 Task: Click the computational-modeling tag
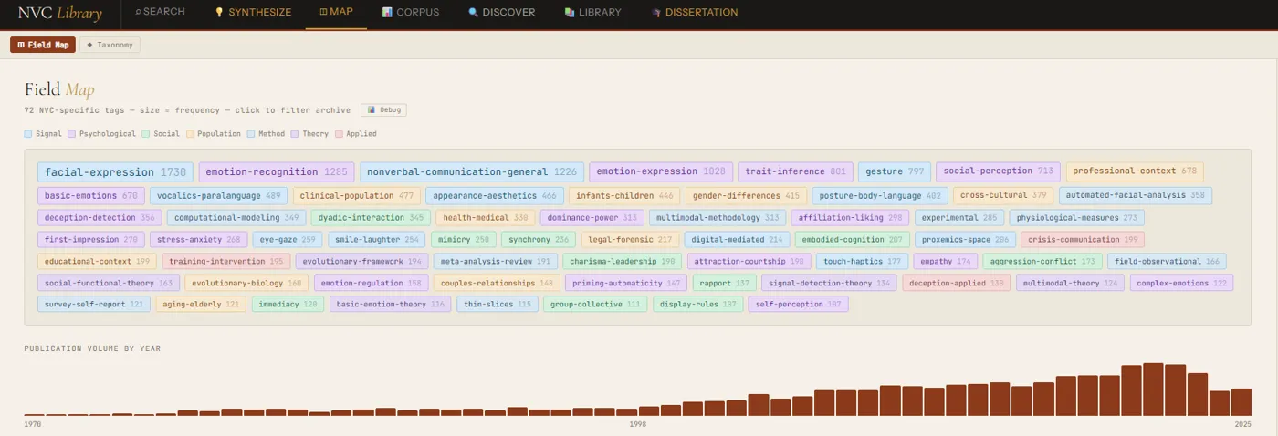click(x=236, y=218)
